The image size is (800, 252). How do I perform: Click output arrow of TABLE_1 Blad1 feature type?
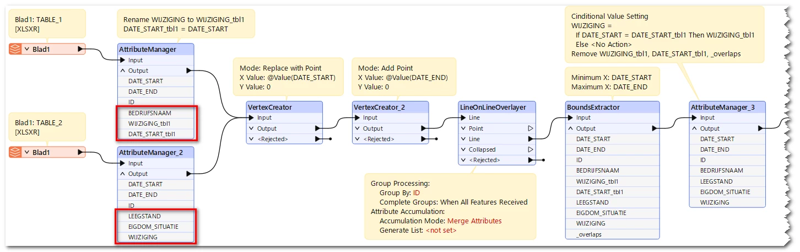coord(81,49)
